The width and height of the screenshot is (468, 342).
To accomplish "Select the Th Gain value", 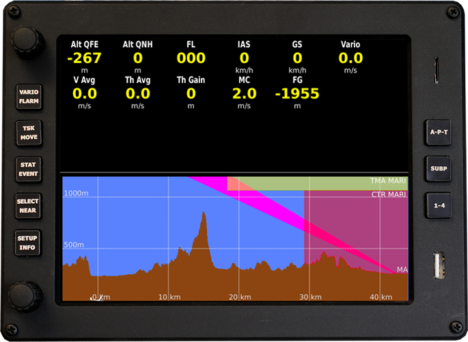I will (191, 94).
